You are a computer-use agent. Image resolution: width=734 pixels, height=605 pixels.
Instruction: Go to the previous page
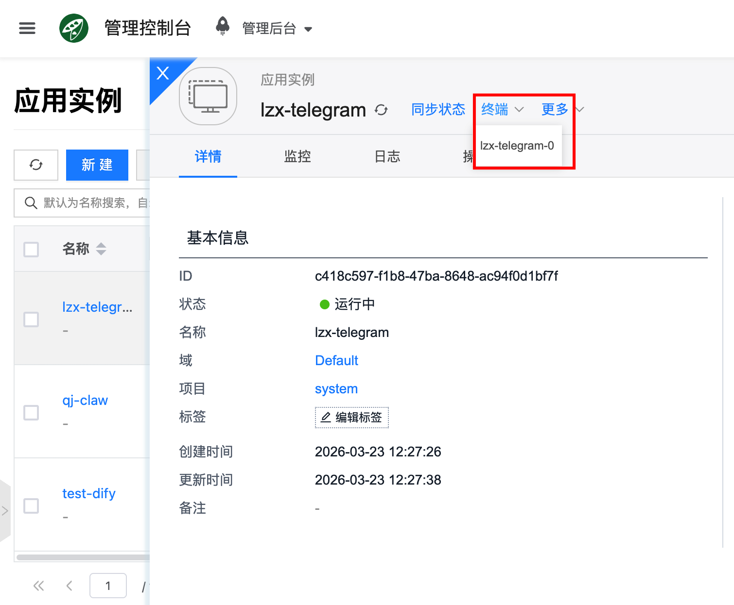point(70,586)
